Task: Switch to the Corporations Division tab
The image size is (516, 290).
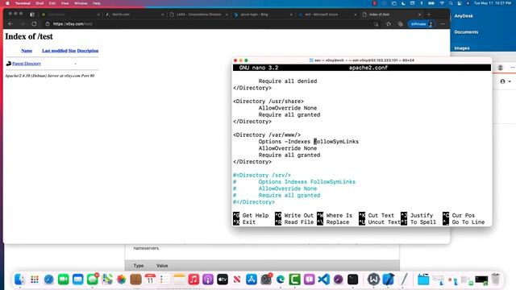Action: (199, 14)
